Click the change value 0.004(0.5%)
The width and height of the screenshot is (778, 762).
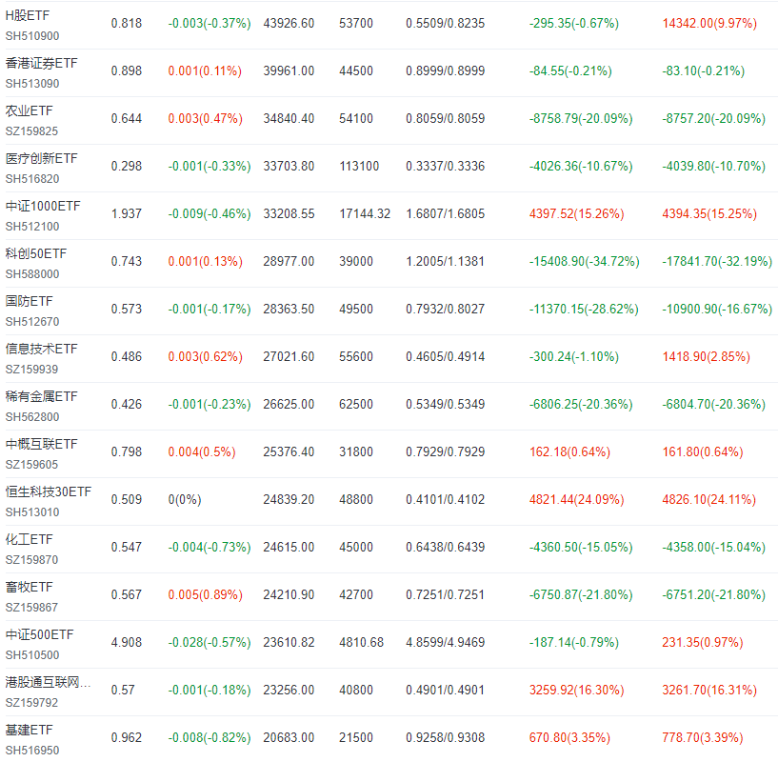202,452
